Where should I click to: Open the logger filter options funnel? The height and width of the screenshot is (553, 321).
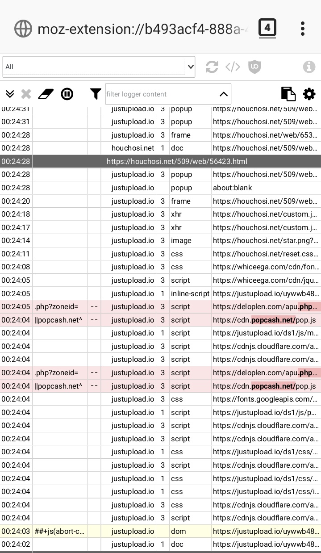pos(96,94)
